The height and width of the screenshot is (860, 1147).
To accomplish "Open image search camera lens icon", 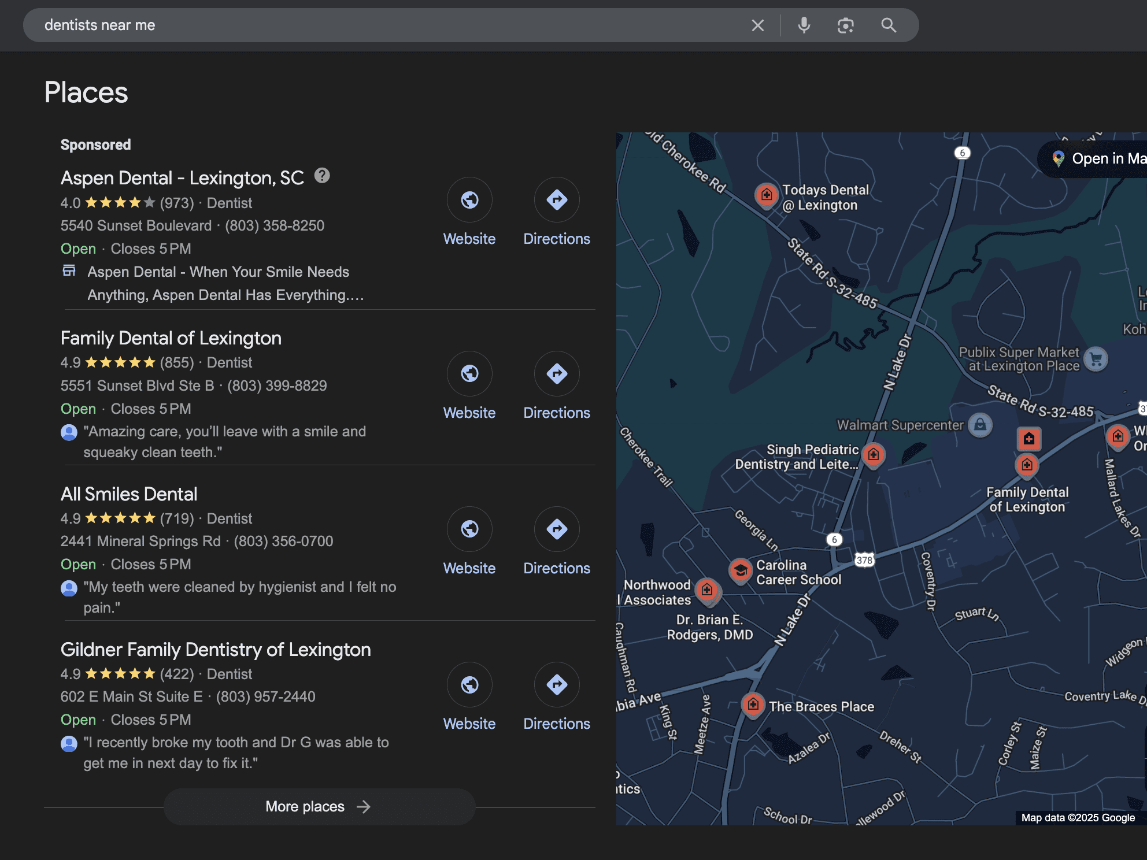I will 845,25.
